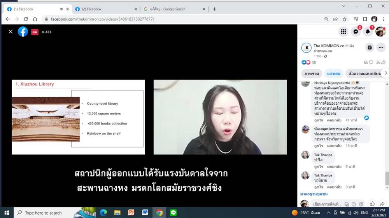
Task: Reply to the 18-minute-old comment
Action: point(334,146)
